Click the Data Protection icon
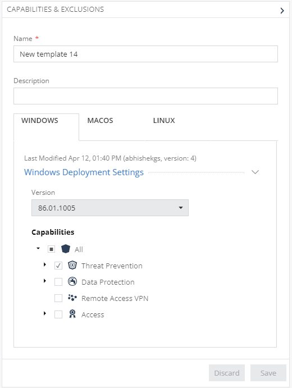Viewport: 292px width, 388px height. [x=72, y=282]
